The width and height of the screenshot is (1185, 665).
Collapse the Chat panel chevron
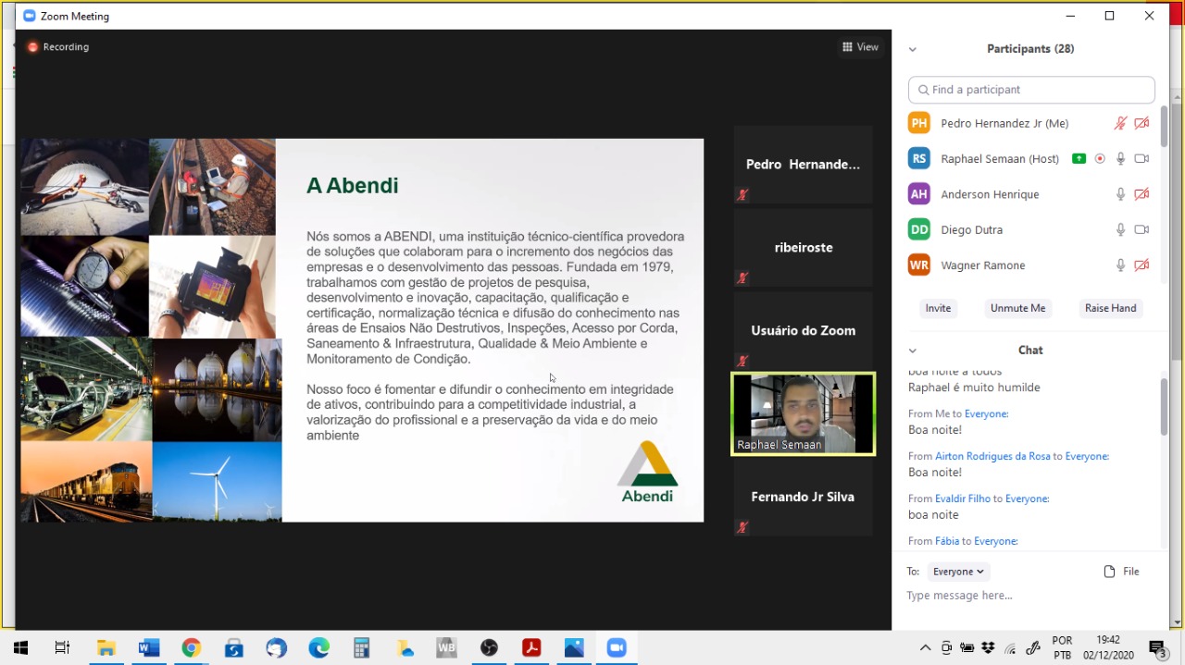[913, 351]
